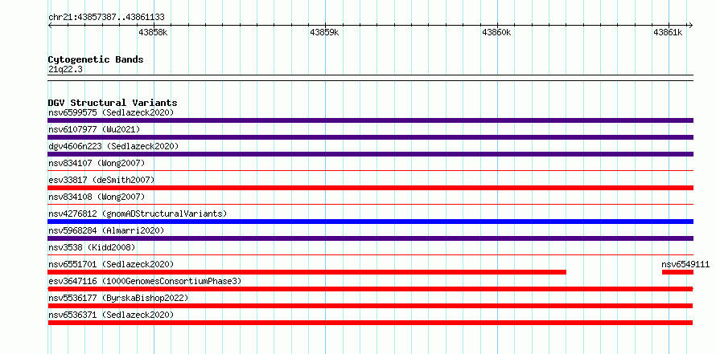
Task: Click the nsv3538 (Kidd2008) label
Action: (92, 247)
